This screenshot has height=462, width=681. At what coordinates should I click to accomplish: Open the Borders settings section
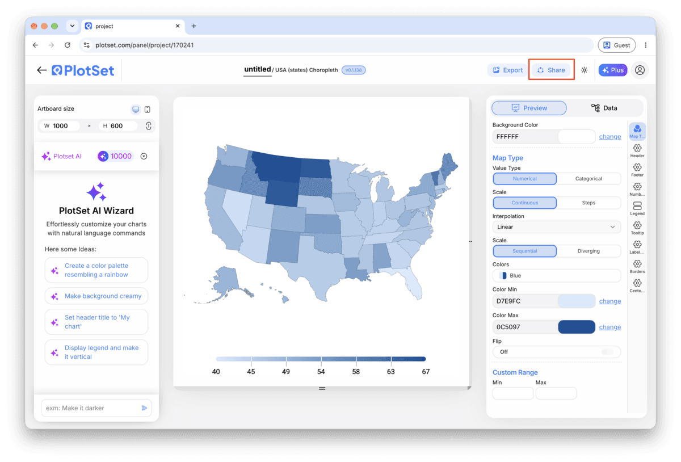point(637,267)
